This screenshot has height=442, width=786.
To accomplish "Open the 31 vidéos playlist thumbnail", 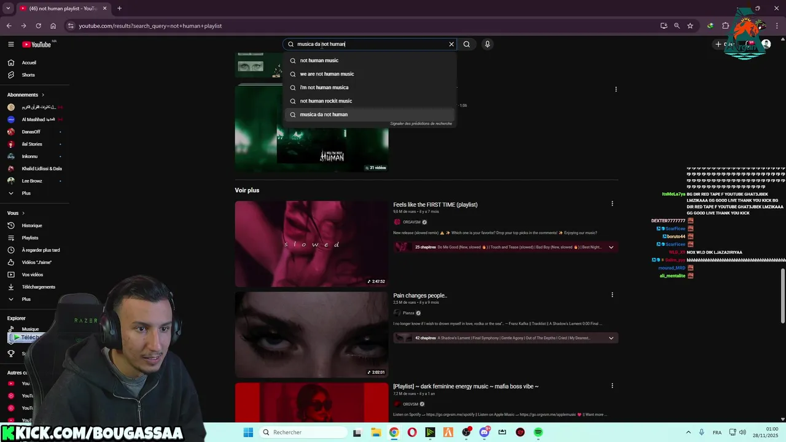I will 311,128.
